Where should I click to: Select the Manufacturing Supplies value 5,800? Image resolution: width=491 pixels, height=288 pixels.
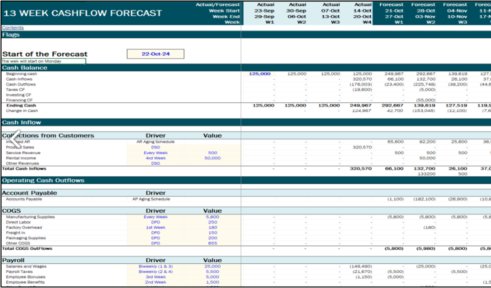[212, 217]
